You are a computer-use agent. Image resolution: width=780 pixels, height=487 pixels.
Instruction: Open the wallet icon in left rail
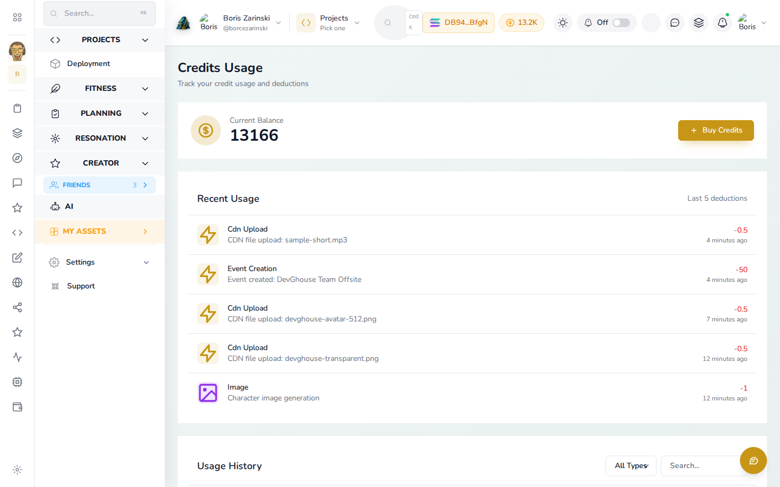[17, 407]
